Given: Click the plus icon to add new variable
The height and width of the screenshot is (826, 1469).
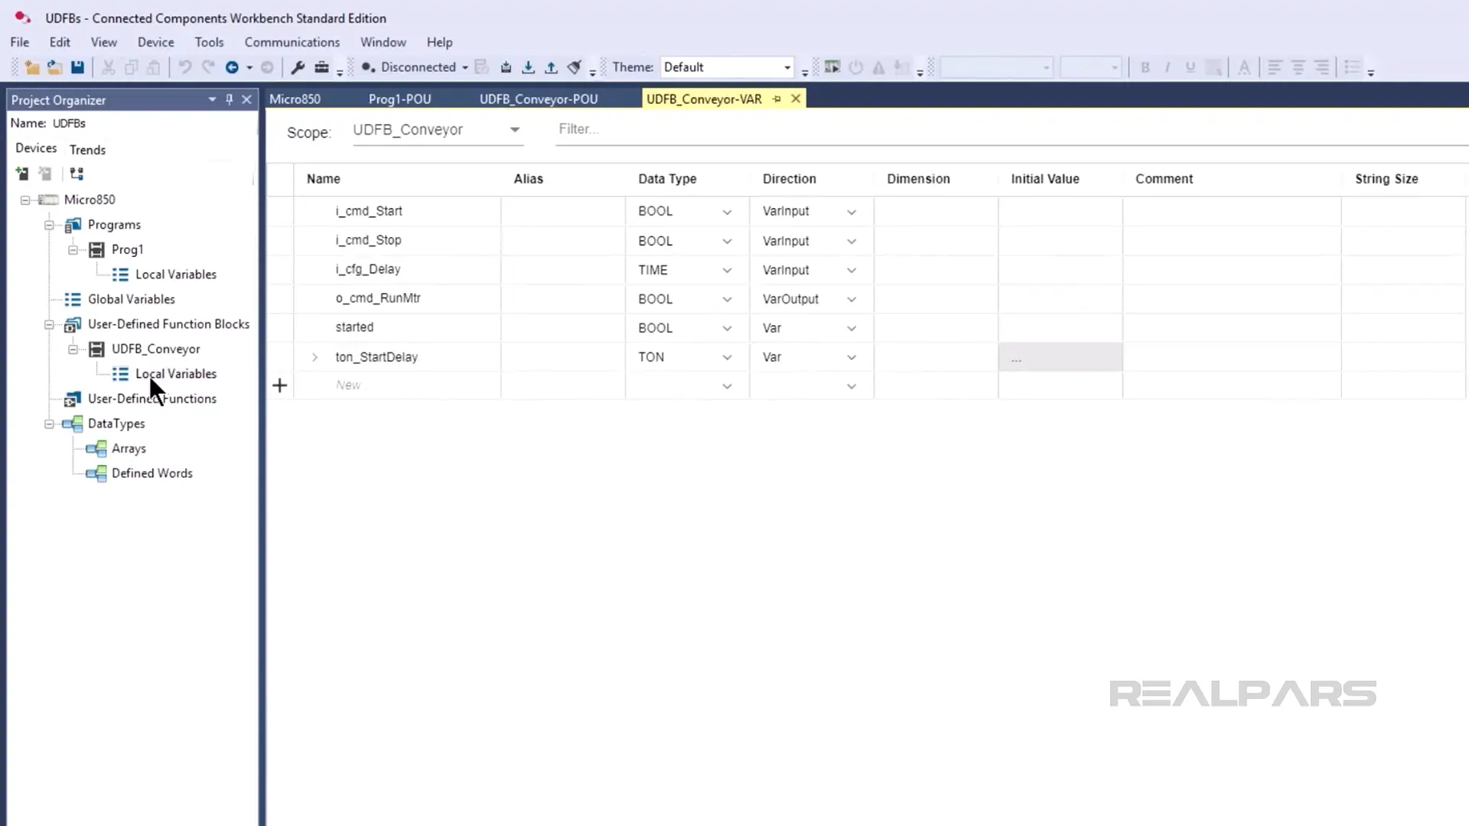Looking at the screenshot, I should 280,385.
